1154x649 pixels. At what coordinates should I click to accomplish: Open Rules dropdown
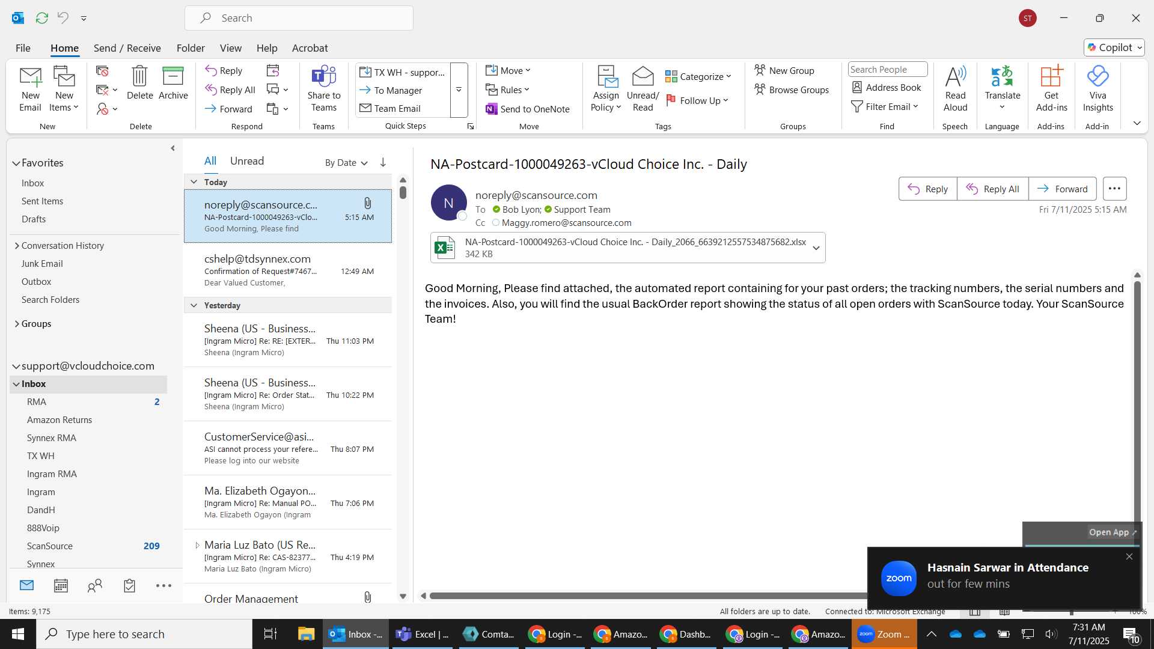[507, 90]
